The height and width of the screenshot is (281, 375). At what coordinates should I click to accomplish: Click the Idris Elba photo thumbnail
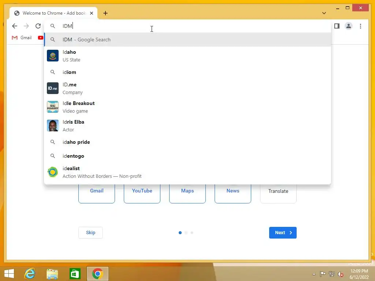point(53,125)
